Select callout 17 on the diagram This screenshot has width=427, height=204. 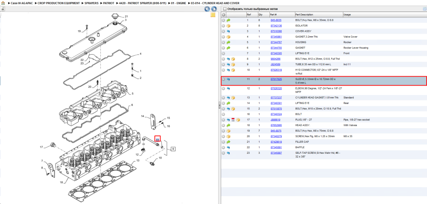pos(42,147)
